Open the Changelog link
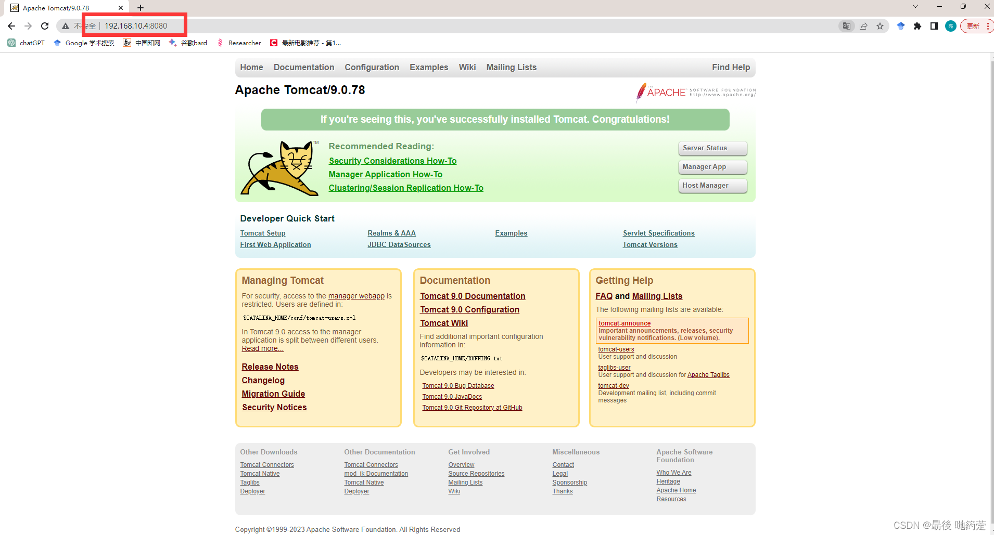994x535 pixels. tap(263, 381)
